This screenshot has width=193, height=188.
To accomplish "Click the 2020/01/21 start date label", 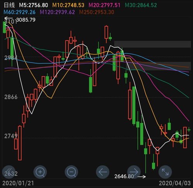I will click(18, 183).
